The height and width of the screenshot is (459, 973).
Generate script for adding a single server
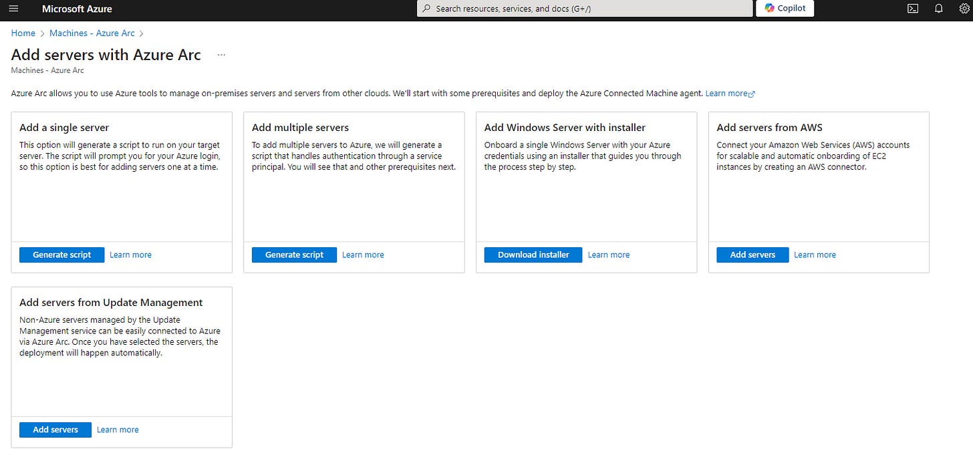61,255
